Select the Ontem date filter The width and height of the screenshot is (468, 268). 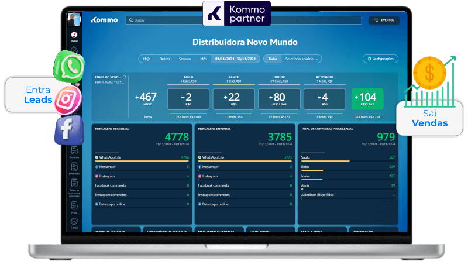(164, 59)
